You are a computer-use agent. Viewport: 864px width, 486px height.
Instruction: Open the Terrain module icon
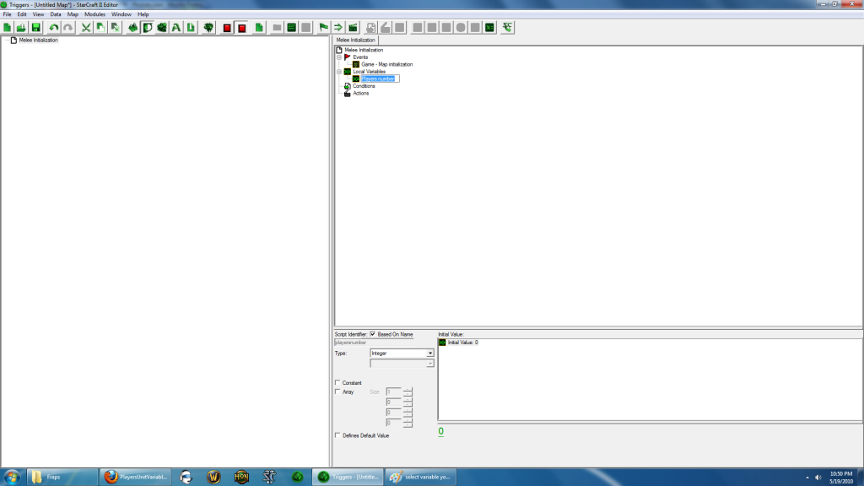coord(132,28)
